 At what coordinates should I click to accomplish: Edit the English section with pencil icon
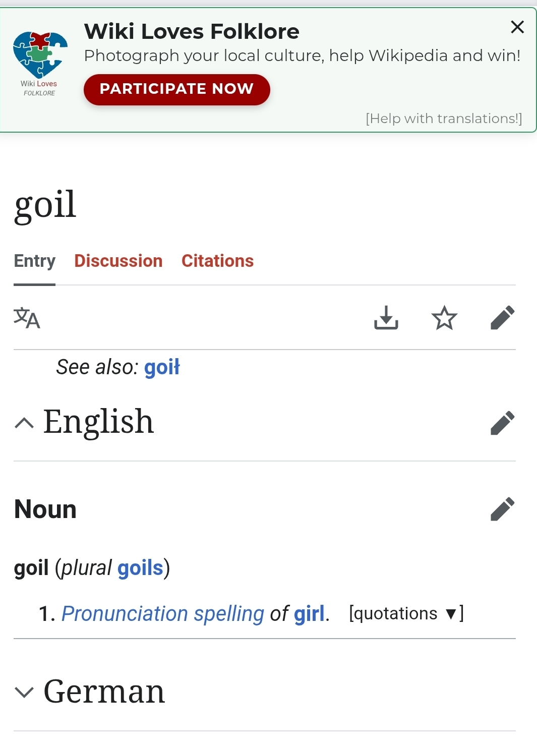(502, 423)
